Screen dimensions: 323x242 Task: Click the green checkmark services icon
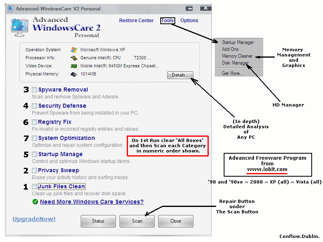[35, 202]
